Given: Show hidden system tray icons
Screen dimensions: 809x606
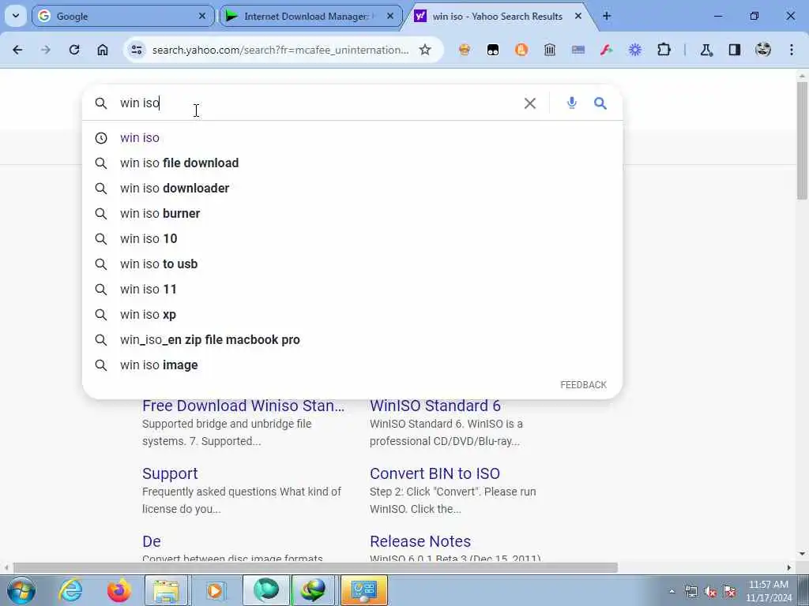Looking at the screenshot, I should pyautogui.click(x=672, y=592).
